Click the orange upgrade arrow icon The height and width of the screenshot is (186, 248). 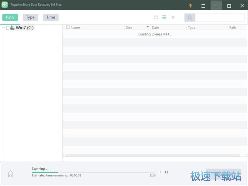coord(190,6)
